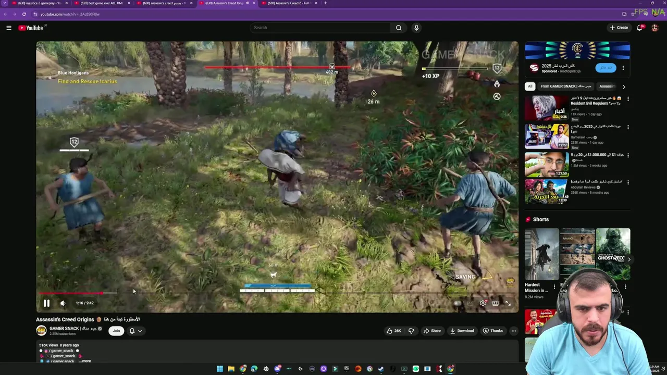Image resolution: width=667 pixels, height=375 pixels.
Task: Show more filter chips with the arrow
Action: (x=624, y=86)
